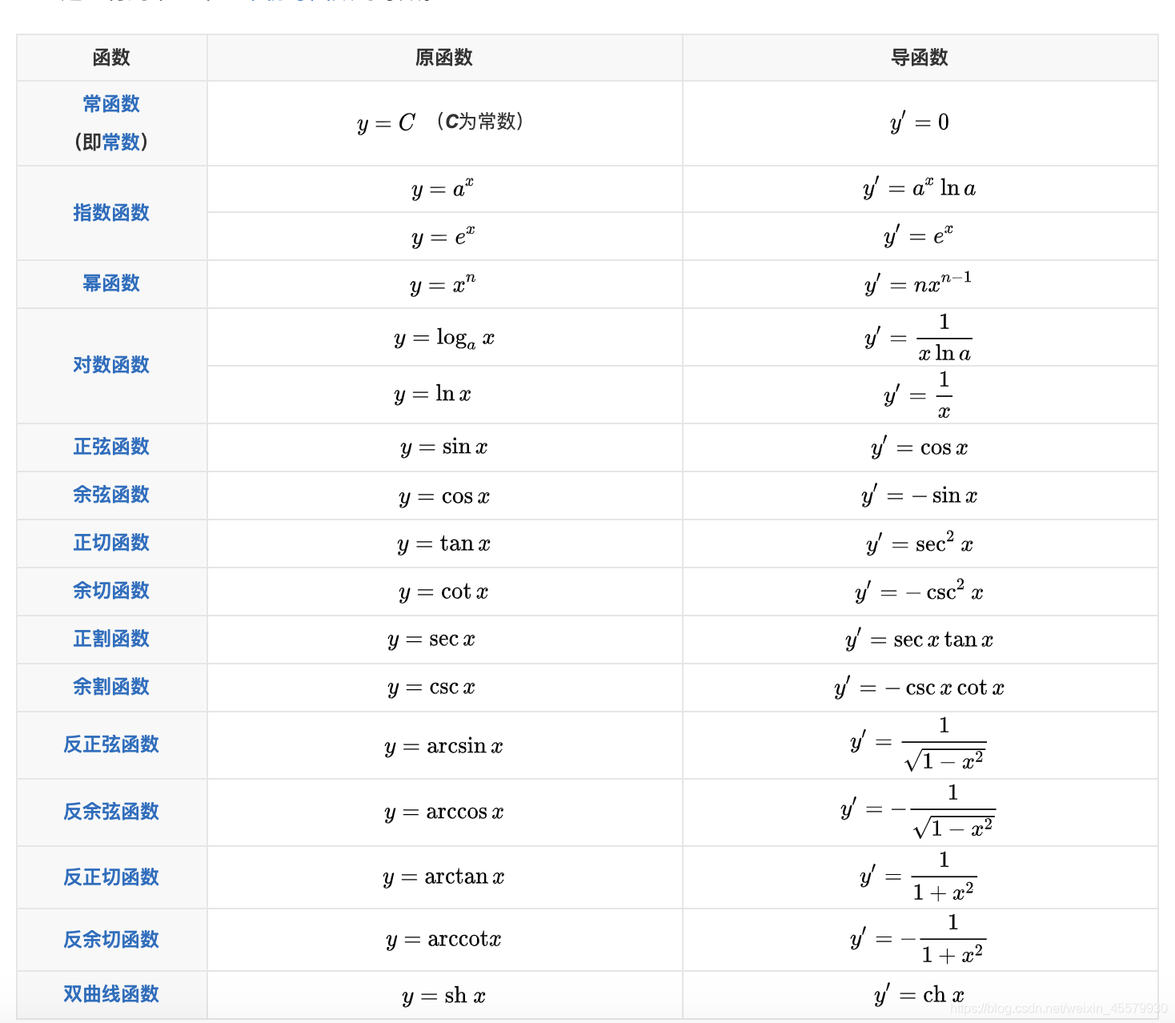Open the 反余弦函数 link
This screenshot has width=1175, height=1023.
(111, 812)
